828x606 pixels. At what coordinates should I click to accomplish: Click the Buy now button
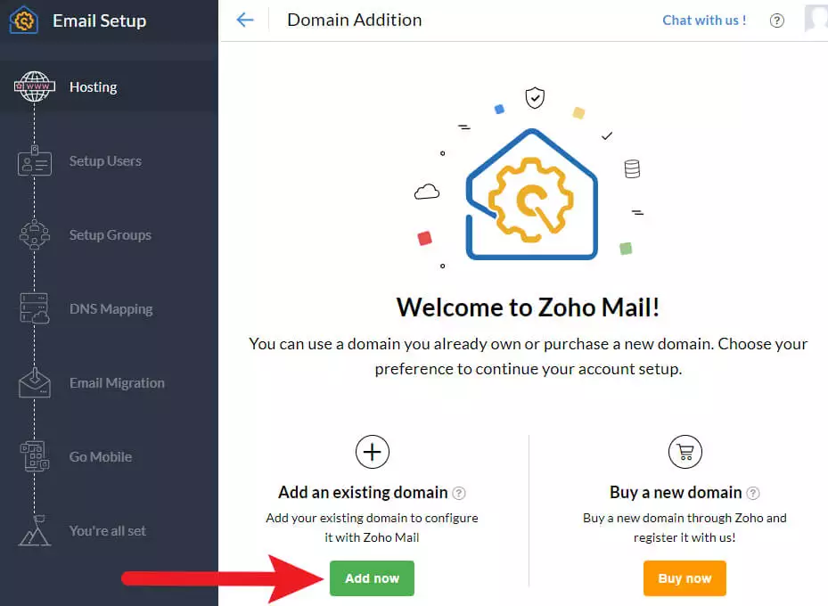coord(685,577)
